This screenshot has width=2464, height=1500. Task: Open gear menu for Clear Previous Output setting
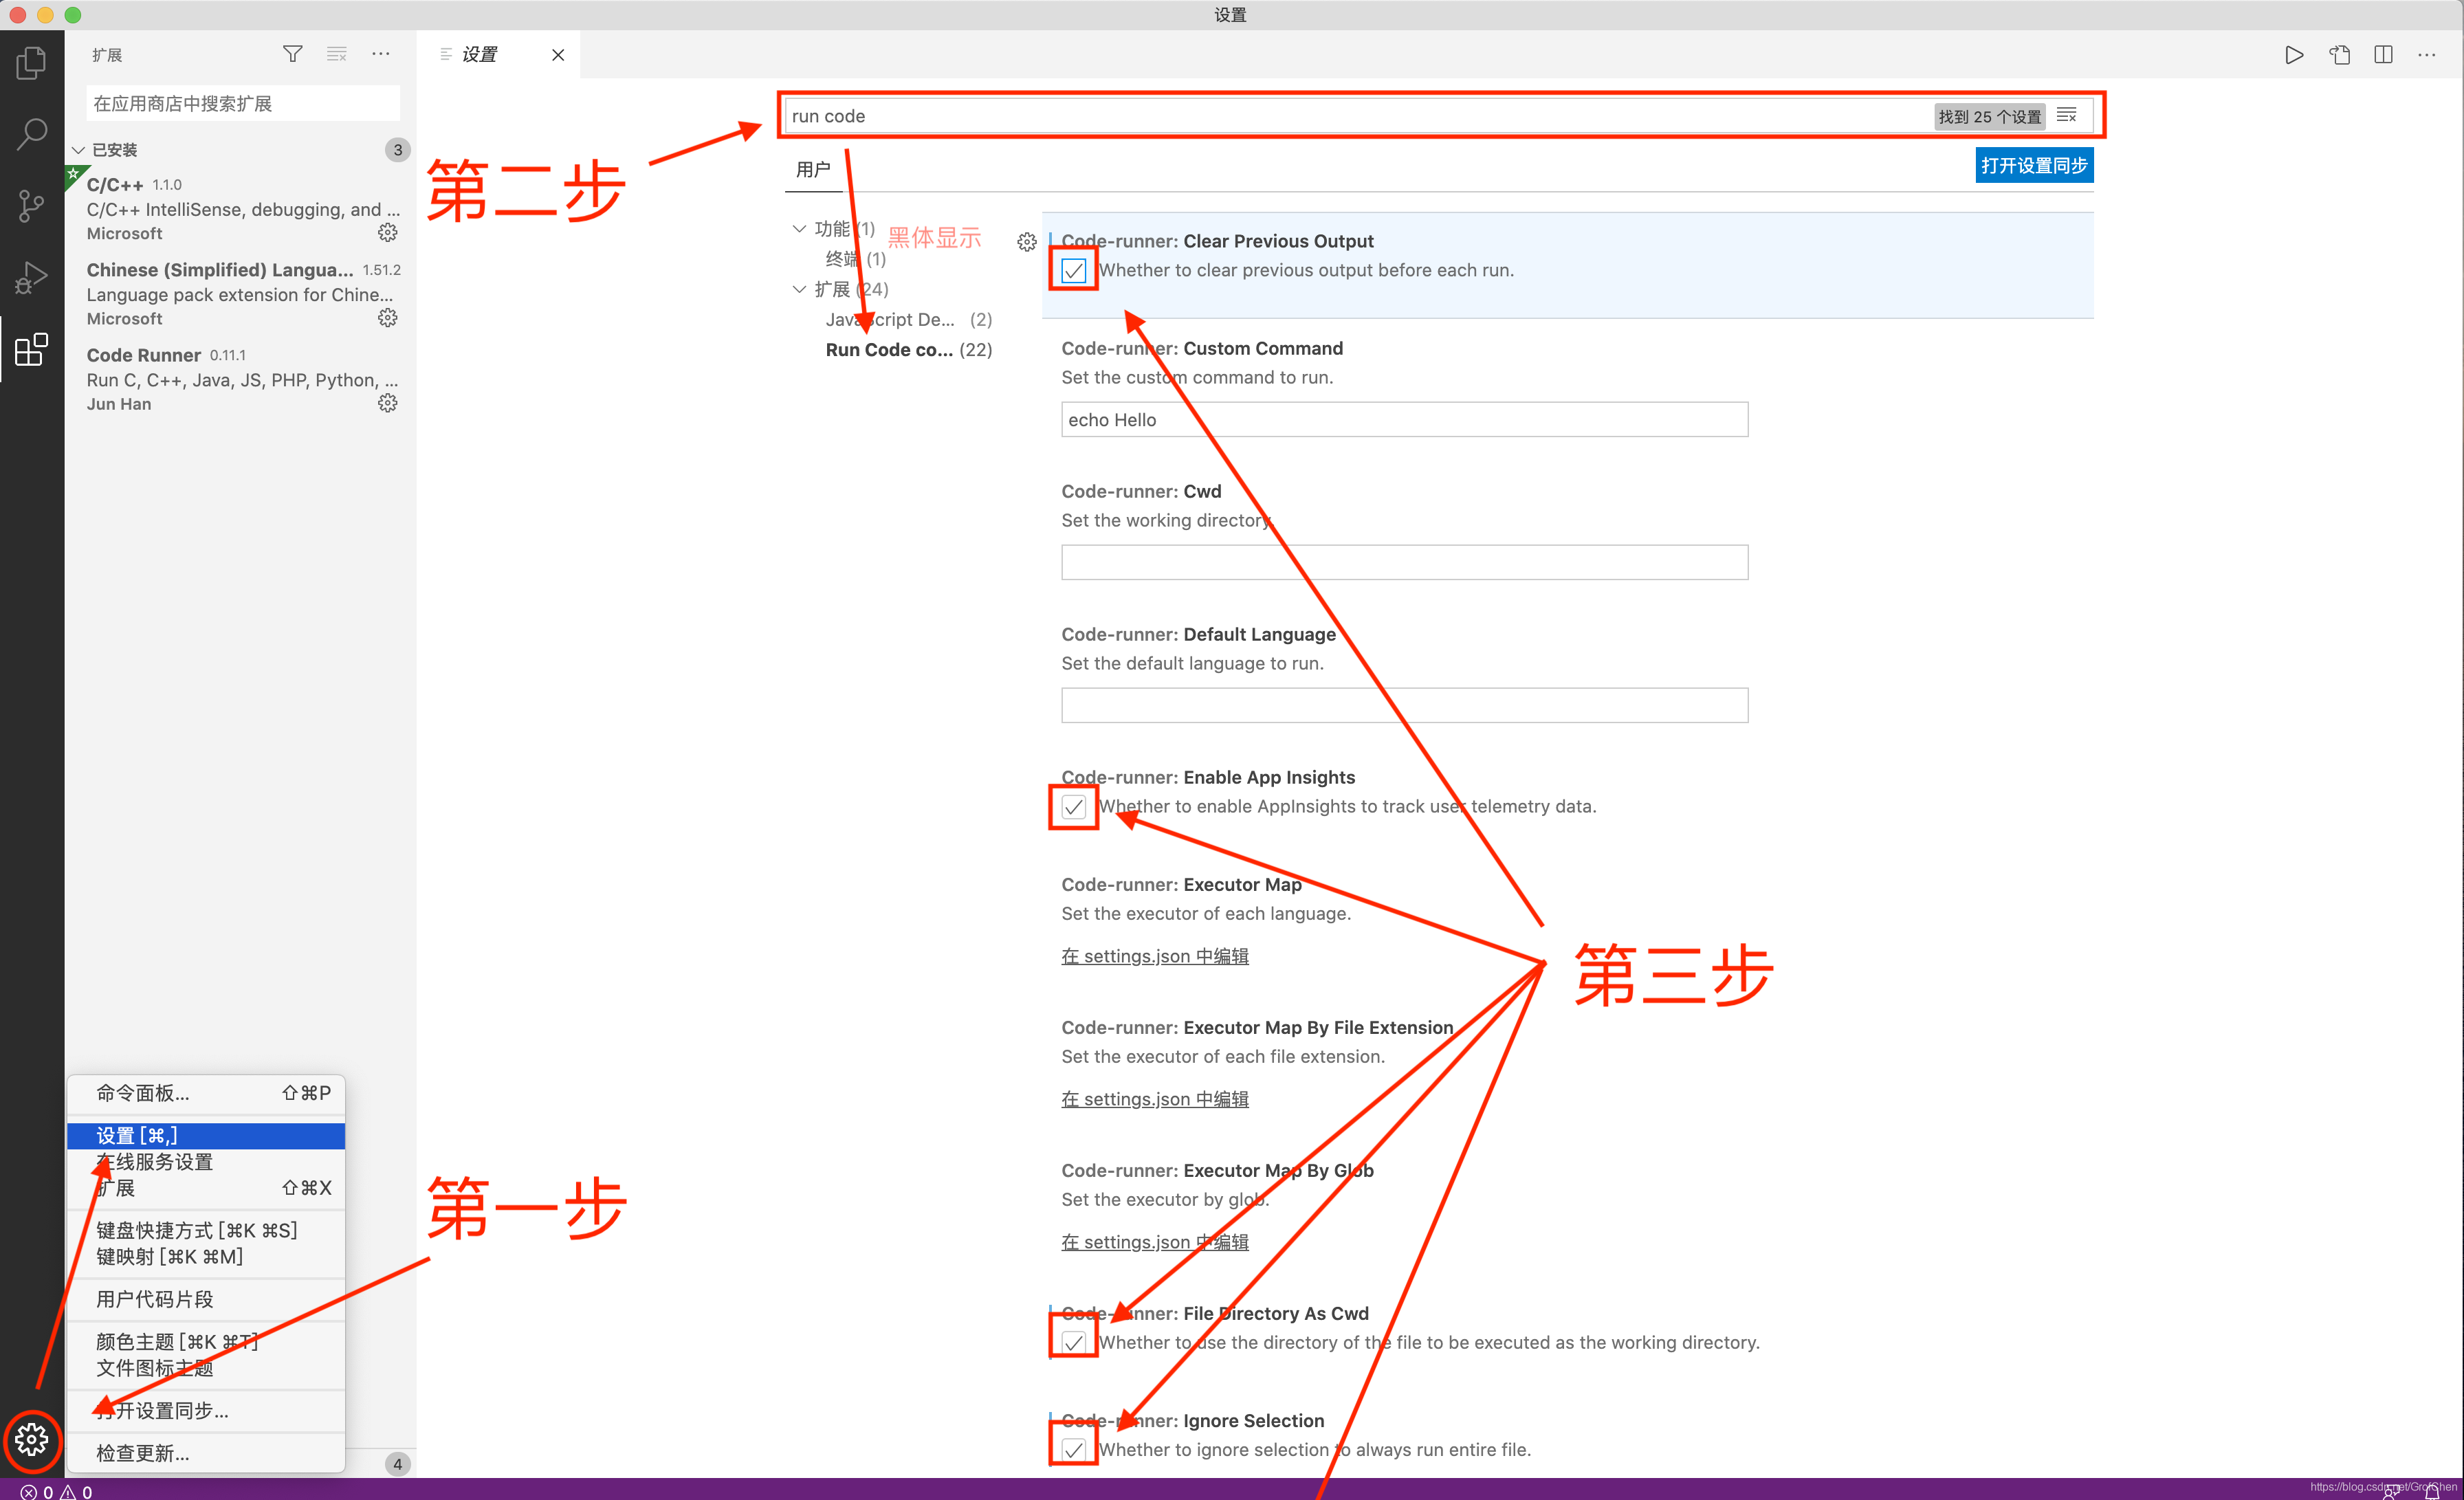[1026, 242]
